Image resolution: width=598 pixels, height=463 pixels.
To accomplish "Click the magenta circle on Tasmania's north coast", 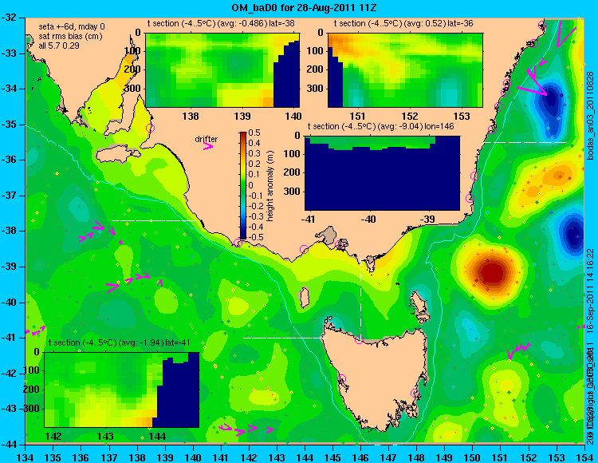I will [x=359, y=339].
